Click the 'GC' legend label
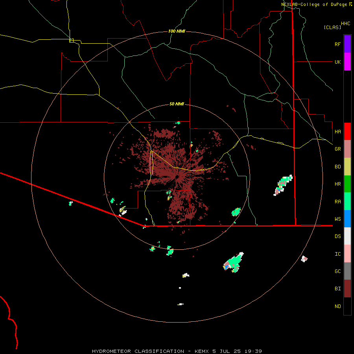Image resolution: width=354 pixels, height=354 pixels. point(337,271)
